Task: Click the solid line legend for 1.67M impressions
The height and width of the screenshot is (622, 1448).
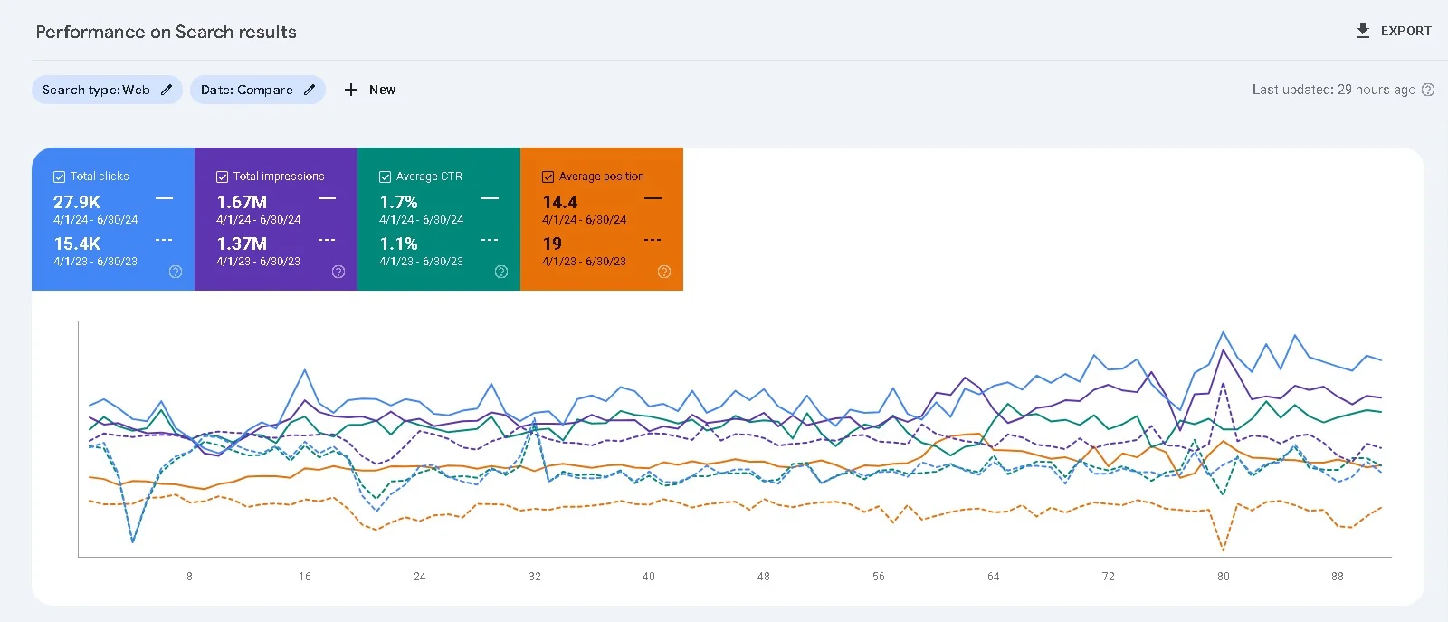Action: click(327, 198)
